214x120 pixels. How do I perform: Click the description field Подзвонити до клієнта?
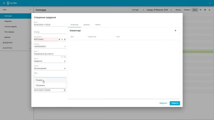pyautogui.click(x=50, y=54)
